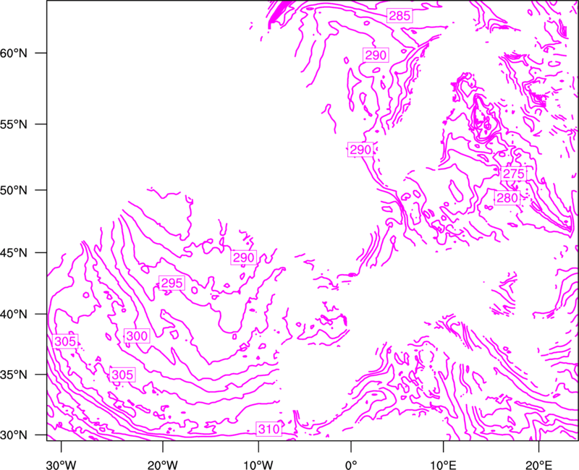Click the 55°N latitude axis label
579x470 pixels.
click(x=14, y=124)
